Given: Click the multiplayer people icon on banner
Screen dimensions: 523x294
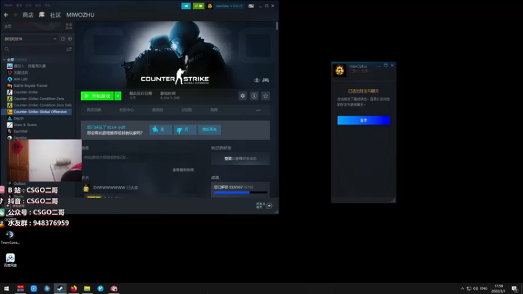Looking at the screenshot, I should point(256,80).
